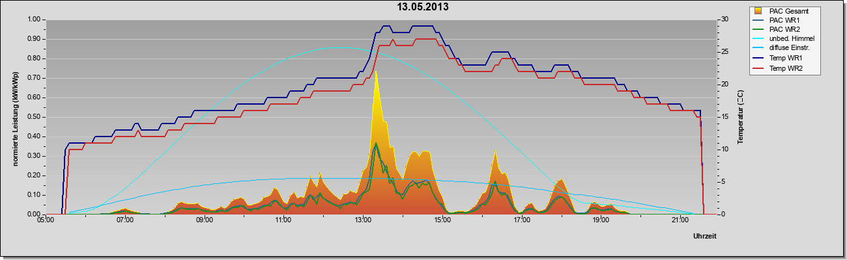
Task: Click the 07:00 time axis label
Action: [x=125, y=221]
